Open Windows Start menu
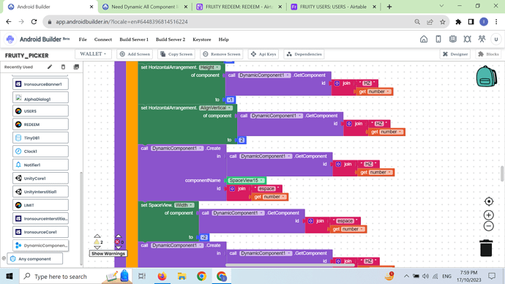The image size is (505, 284). point(10,276)
